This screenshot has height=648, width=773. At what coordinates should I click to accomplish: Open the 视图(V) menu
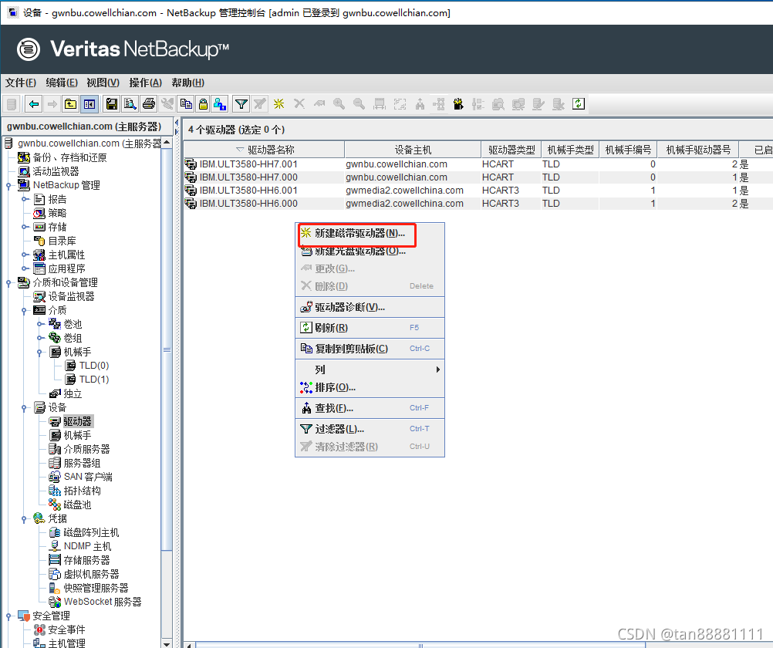pos(103,83)
